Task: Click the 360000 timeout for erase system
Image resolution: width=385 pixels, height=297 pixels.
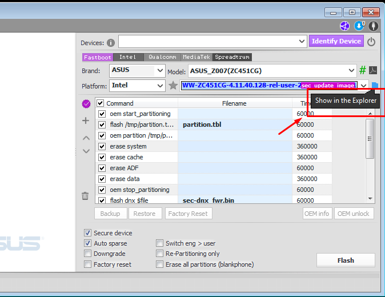Action: click(307, 147)
